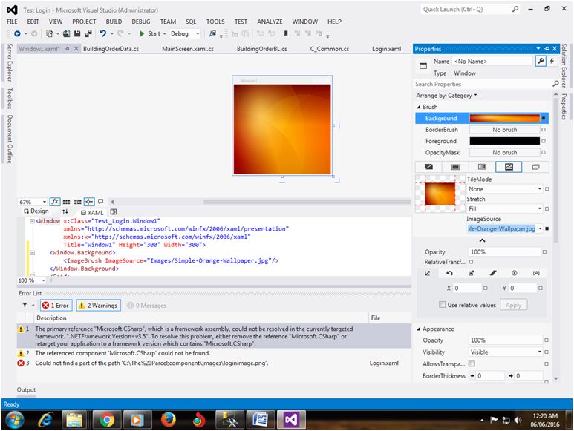Click the Save All toolbar icon
The width and height of the screenshot is (574, 431).
coord(88,33)
